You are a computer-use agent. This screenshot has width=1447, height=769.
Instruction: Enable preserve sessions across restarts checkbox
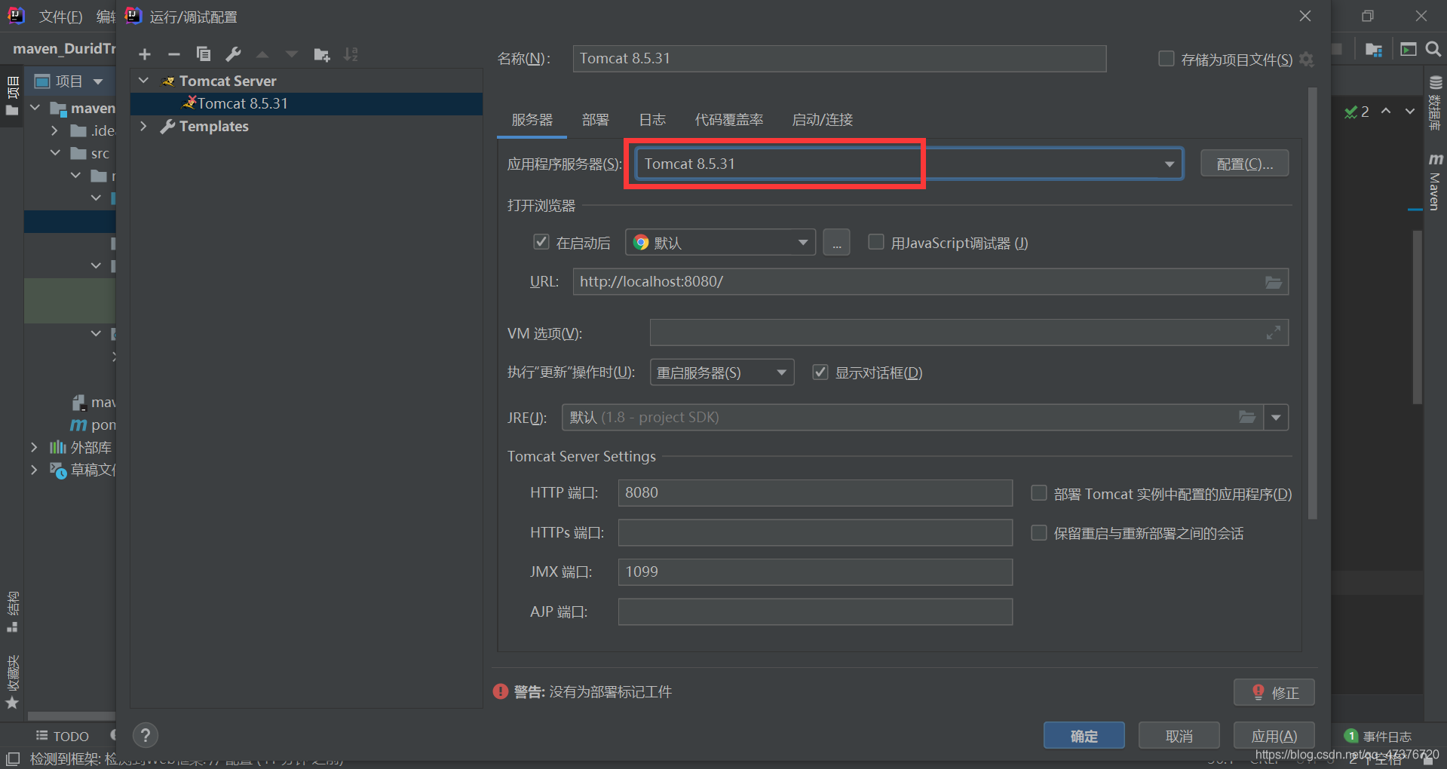coord(1038,533)
